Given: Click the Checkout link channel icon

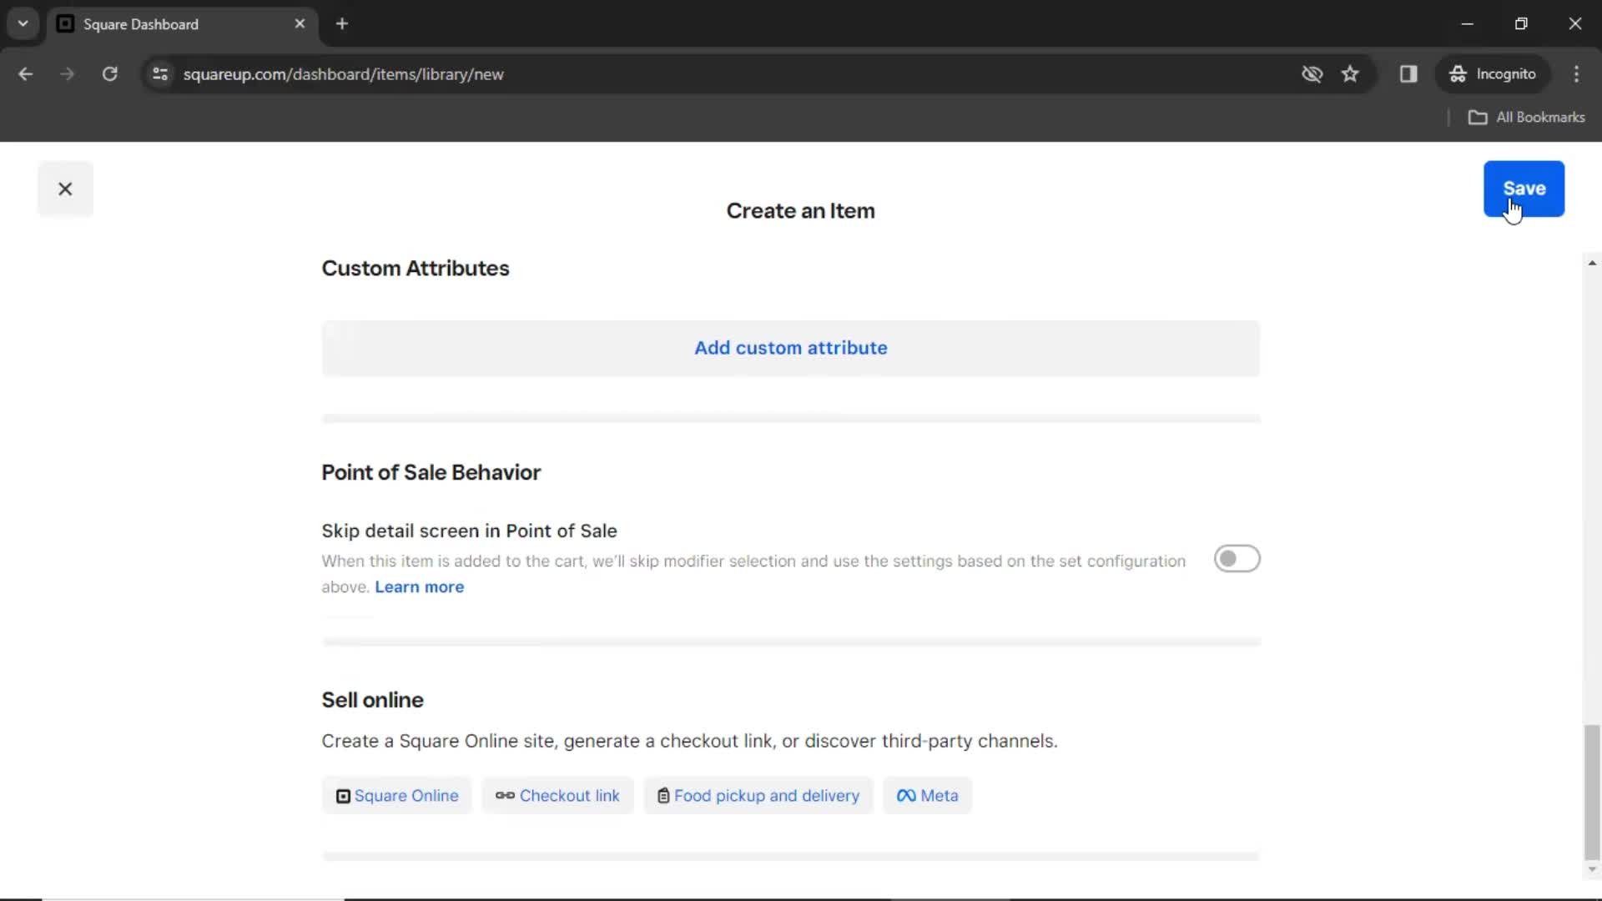Looking at the screenshot, I should click(x=505, y=797).
